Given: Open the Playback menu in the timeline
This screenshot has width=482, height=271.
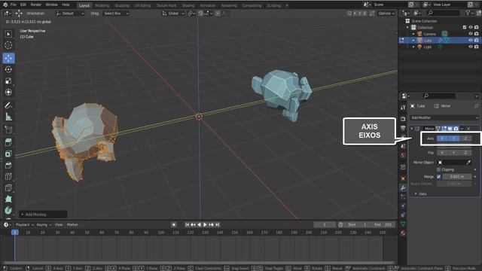Looking at the screenshot, I should tap(25, 225).
